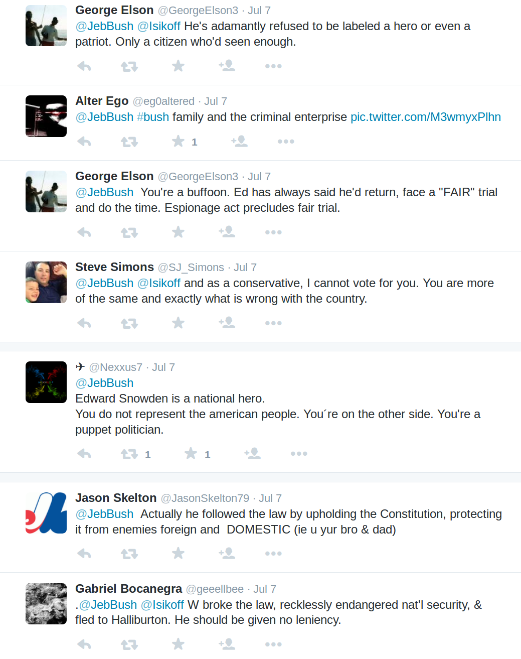Retweet Steve Simons' conservative tweet
This screenshot has width=521, height=659.
(129, 323)
